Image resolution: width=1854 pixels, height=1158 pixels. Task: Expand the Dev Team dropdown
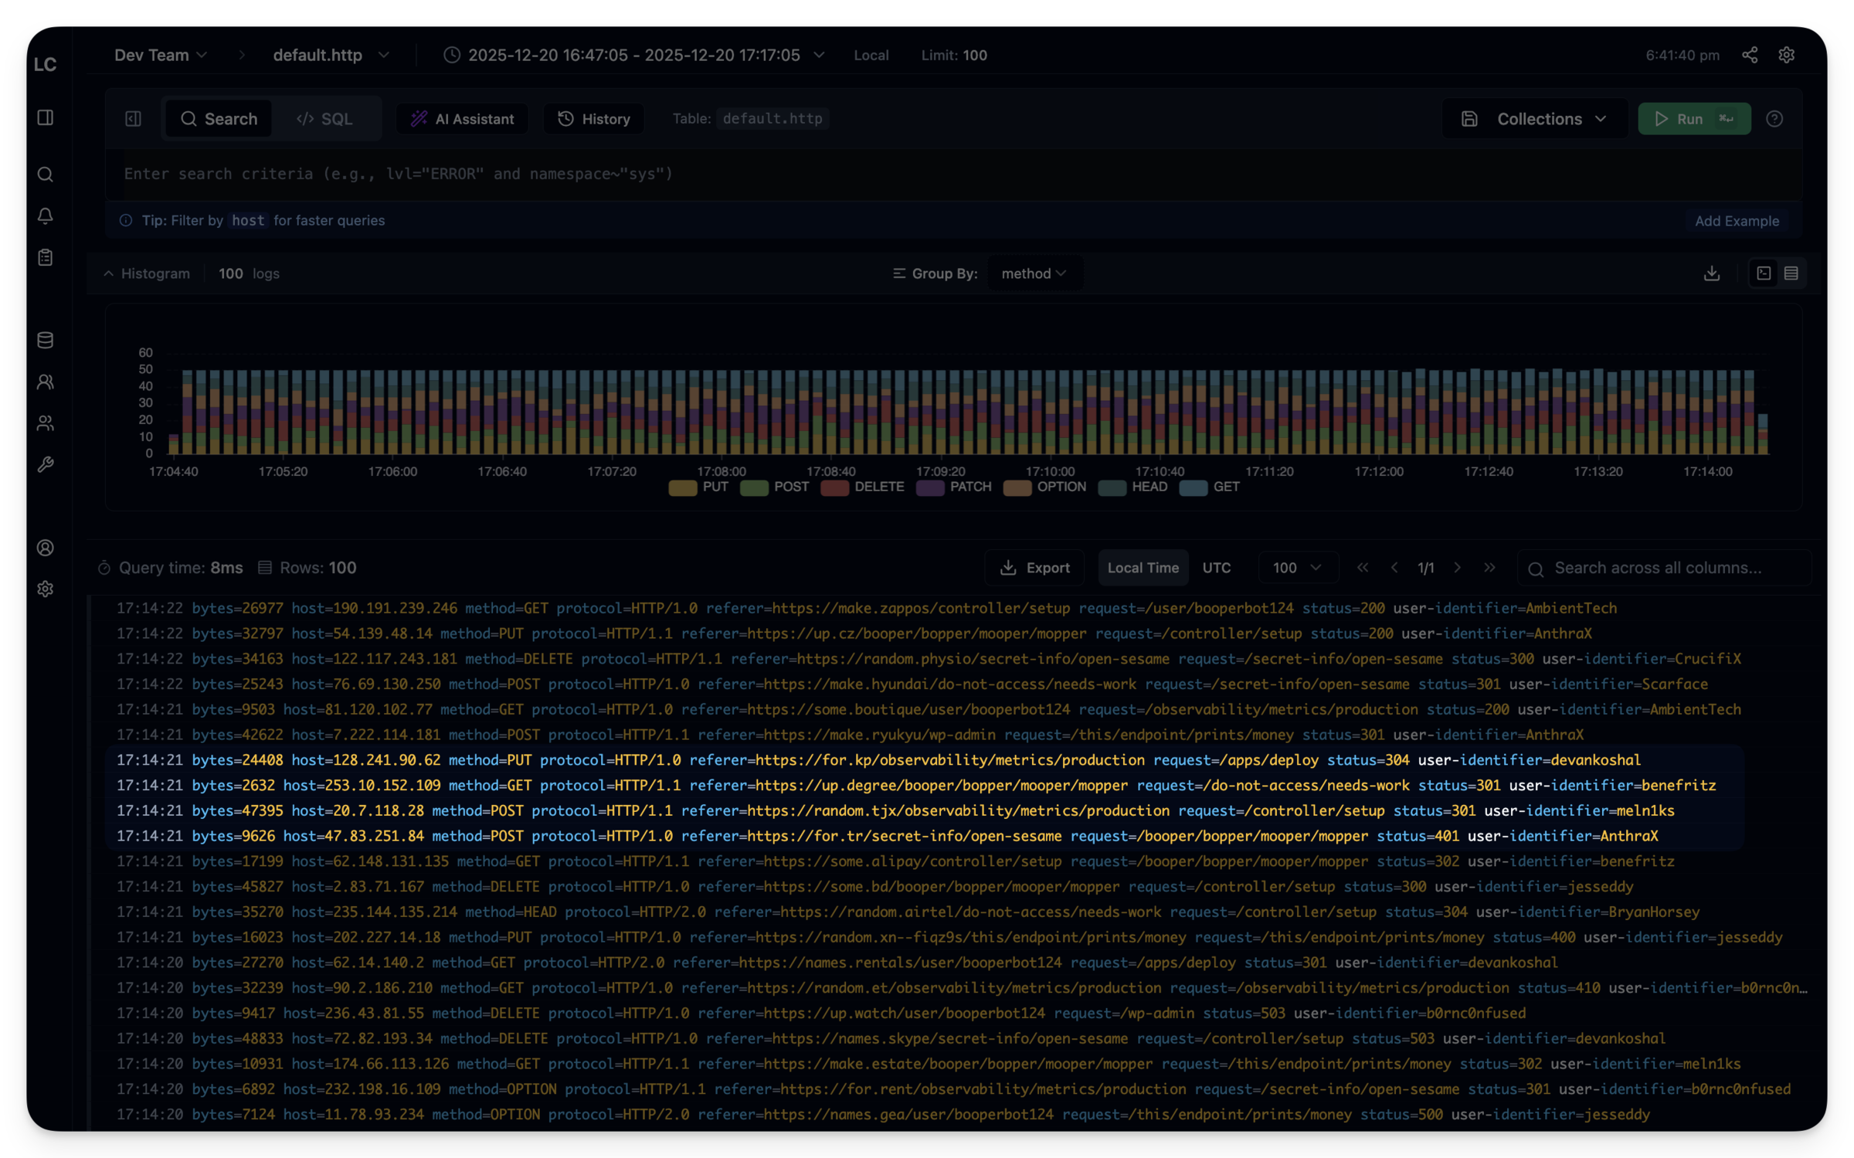(161, 55)
